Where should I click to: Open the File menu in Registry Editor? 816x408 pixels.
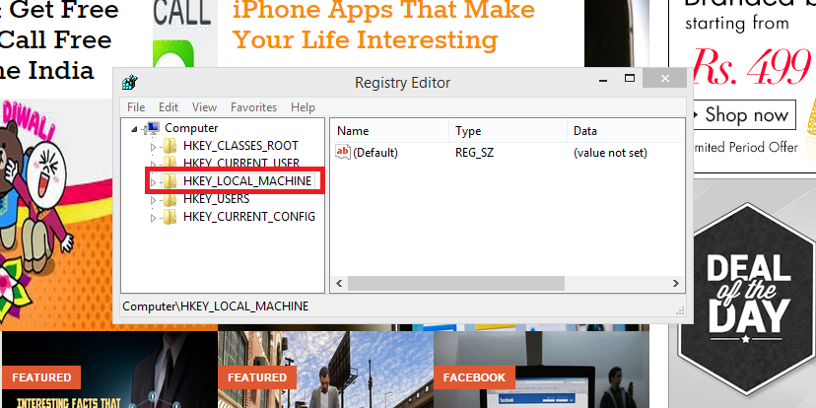136,107
